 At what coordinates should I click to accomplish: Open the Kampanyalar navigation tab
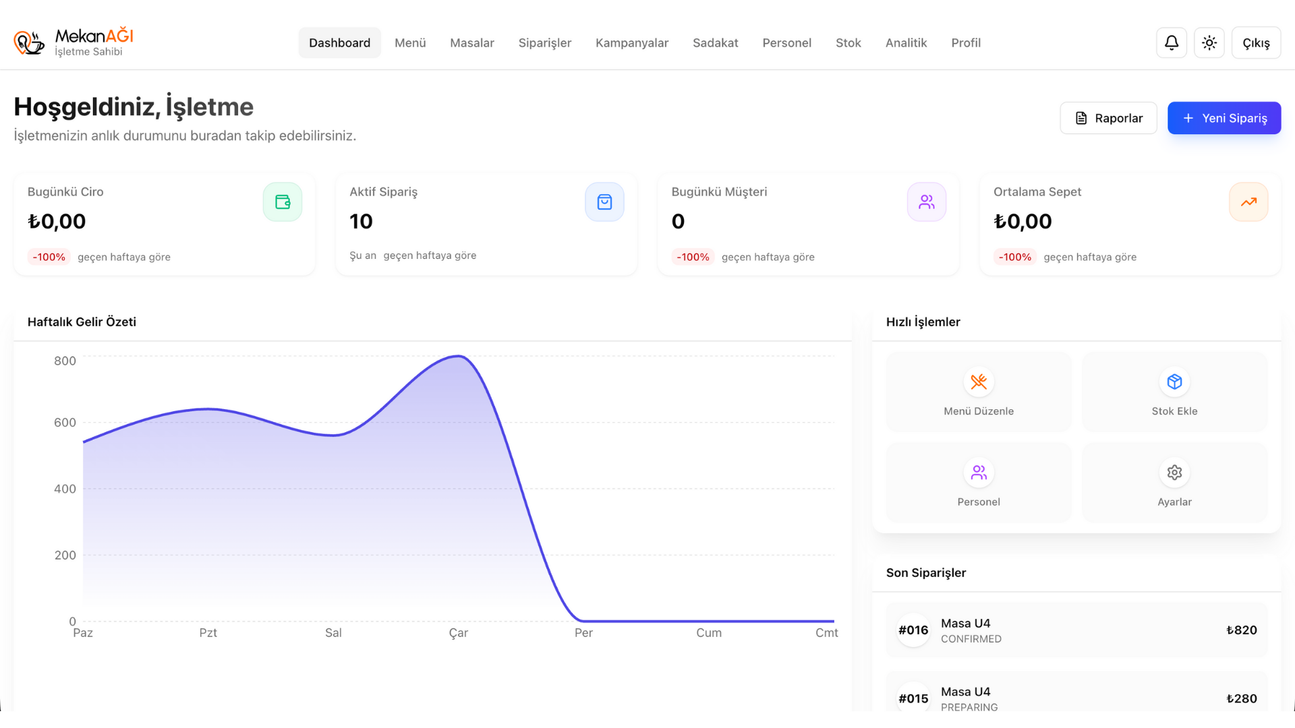631,42
